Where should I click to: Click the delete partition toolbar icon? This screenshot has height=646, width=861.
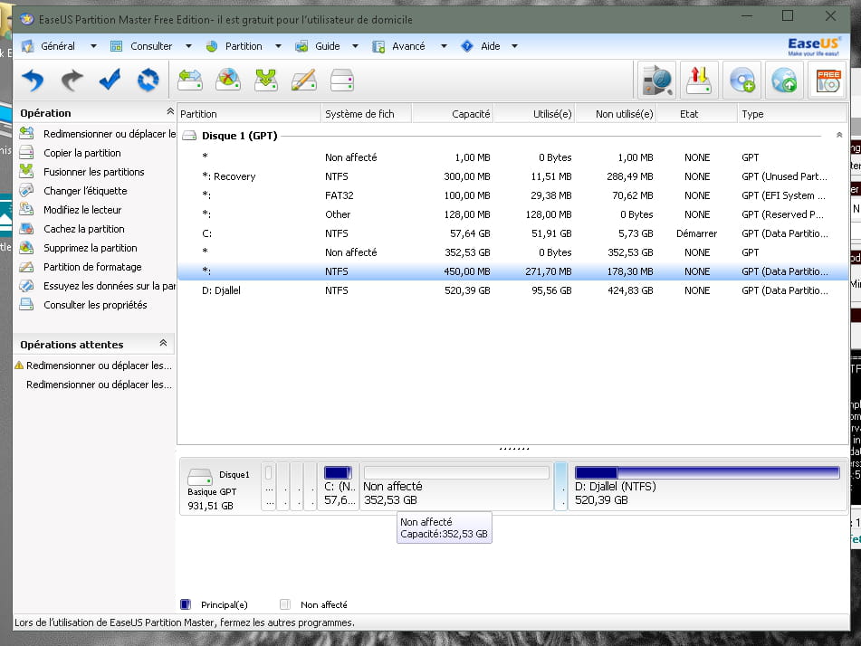pos(228,81)
